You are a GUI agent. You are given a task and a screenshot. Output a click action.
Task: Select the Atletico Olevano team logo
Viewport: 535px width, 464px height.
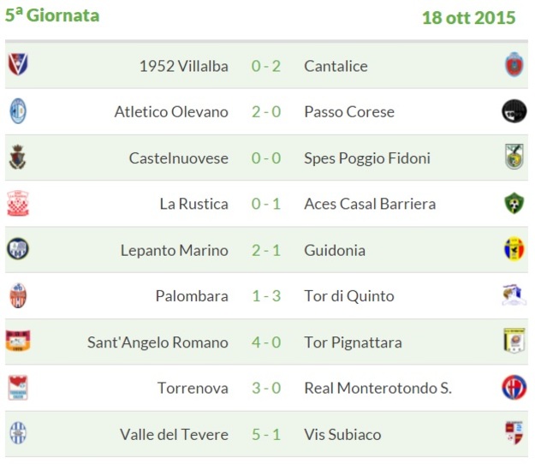click(18, 111)
